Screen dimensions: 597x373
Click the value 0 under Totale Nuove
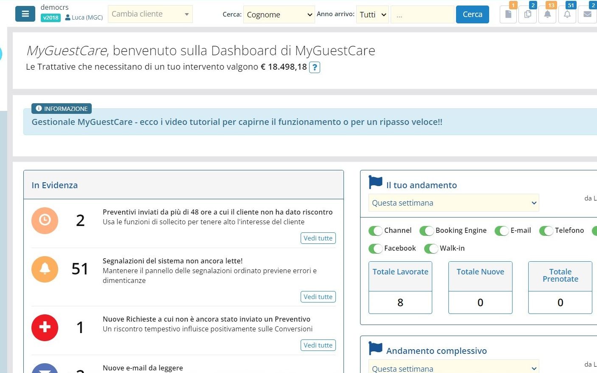point(480,302)
